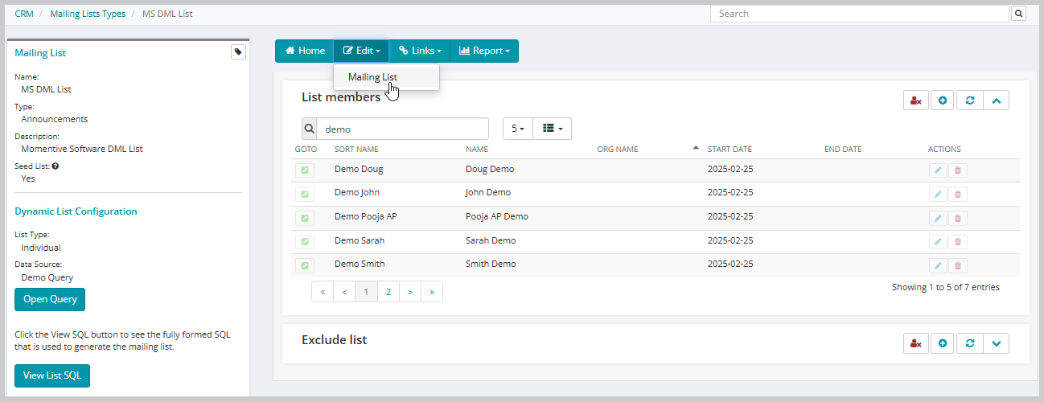Sort by the End Date column header
Viewport: 1044px width, 402px height.
843,150
